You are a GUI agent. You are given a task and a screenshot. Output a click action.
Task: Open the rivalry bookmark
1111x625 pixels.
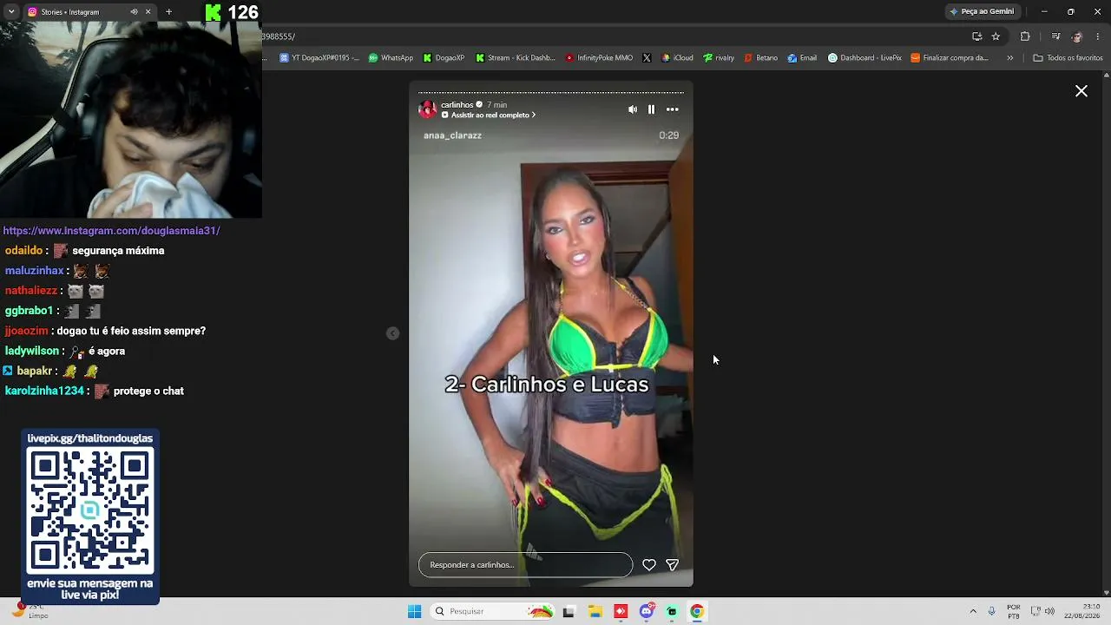point(719,58)
